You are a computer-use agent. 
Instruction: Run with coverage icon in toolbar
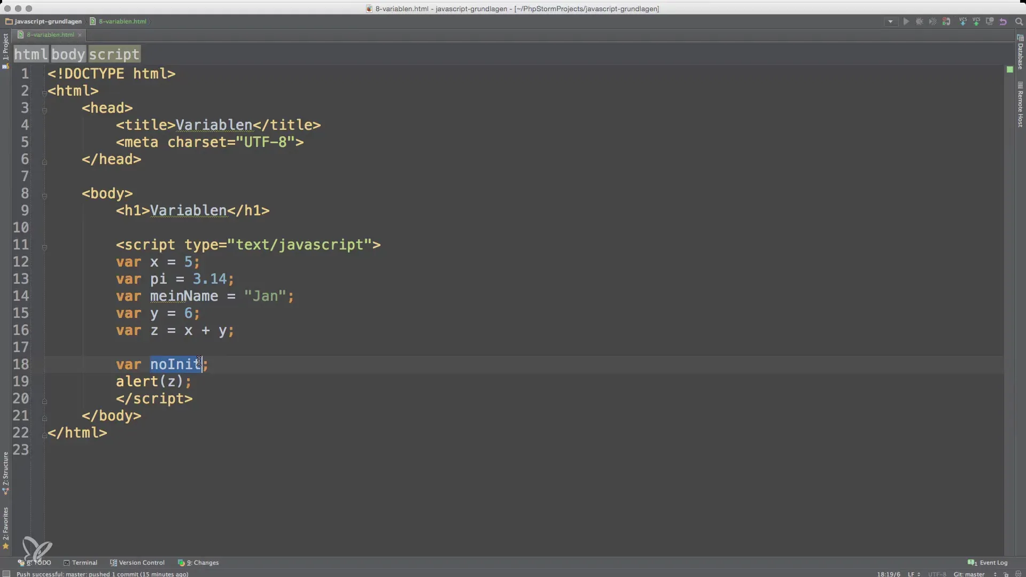932,22
